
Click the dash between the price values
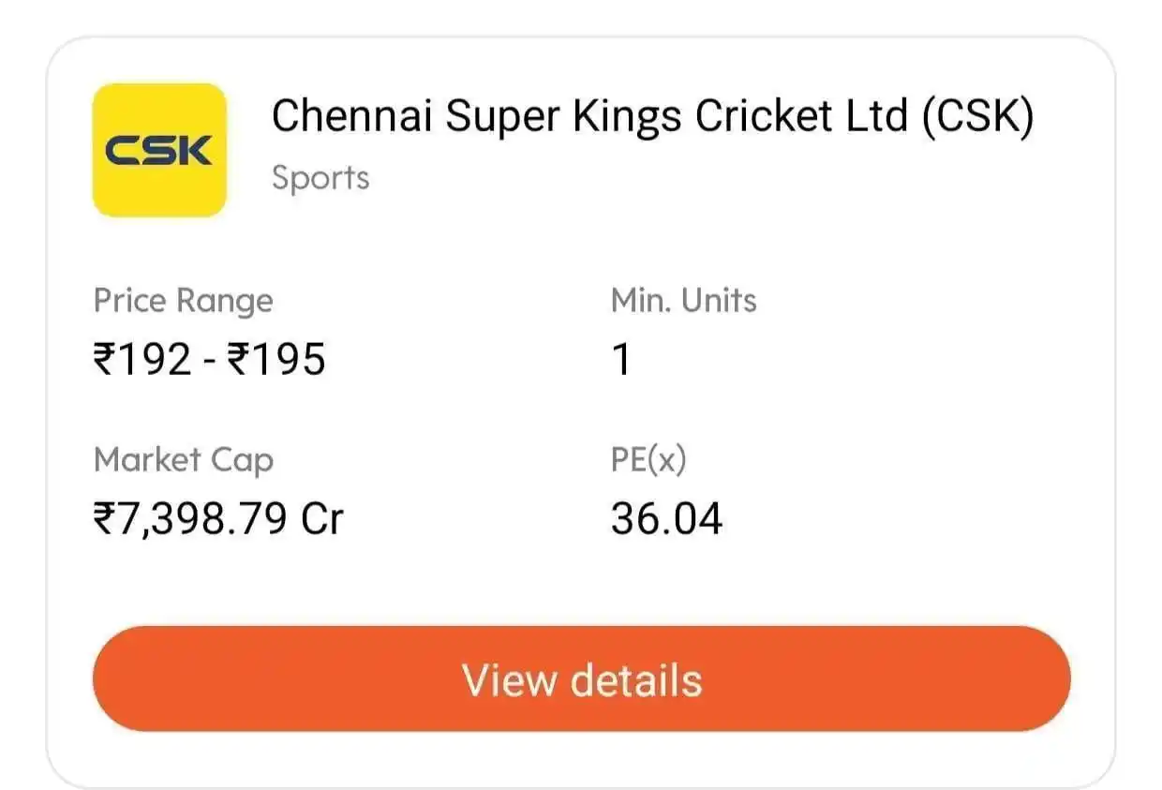point(210,361)
